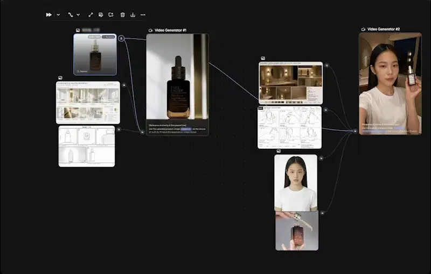Click the Replace button on product image
Viewport: 431px width, 274px height.
pos(82,71)
